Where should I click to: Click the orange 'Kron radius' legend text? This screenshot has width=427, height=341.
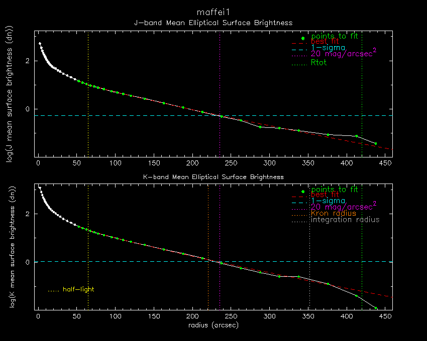tap(334, 213)
